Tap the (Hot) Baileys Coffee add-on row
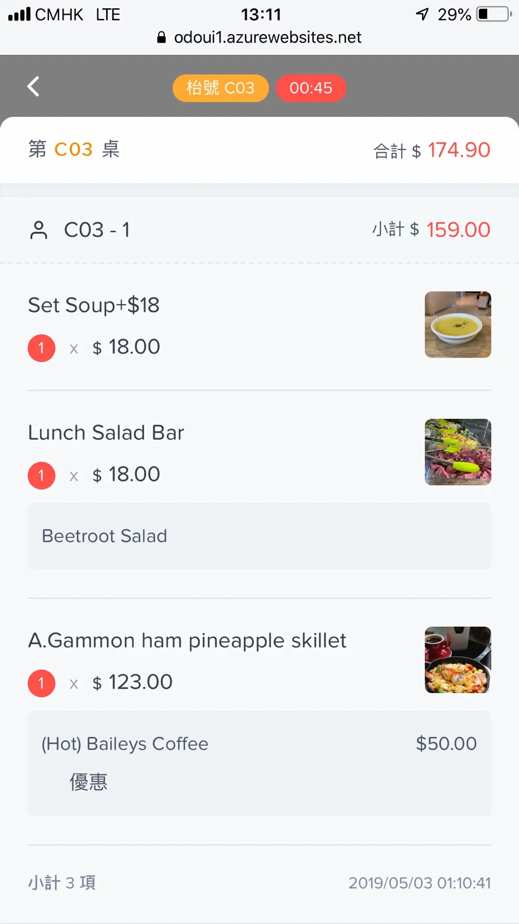This screenshot has height=924, width=519. point(259,744)
